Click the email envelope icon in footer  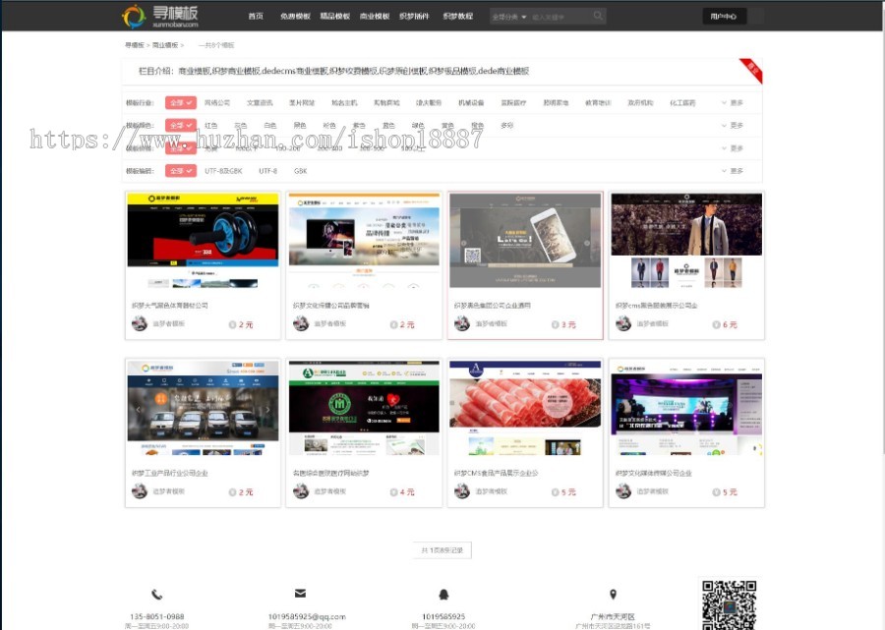pyautogui.click(x=300, y=594)
